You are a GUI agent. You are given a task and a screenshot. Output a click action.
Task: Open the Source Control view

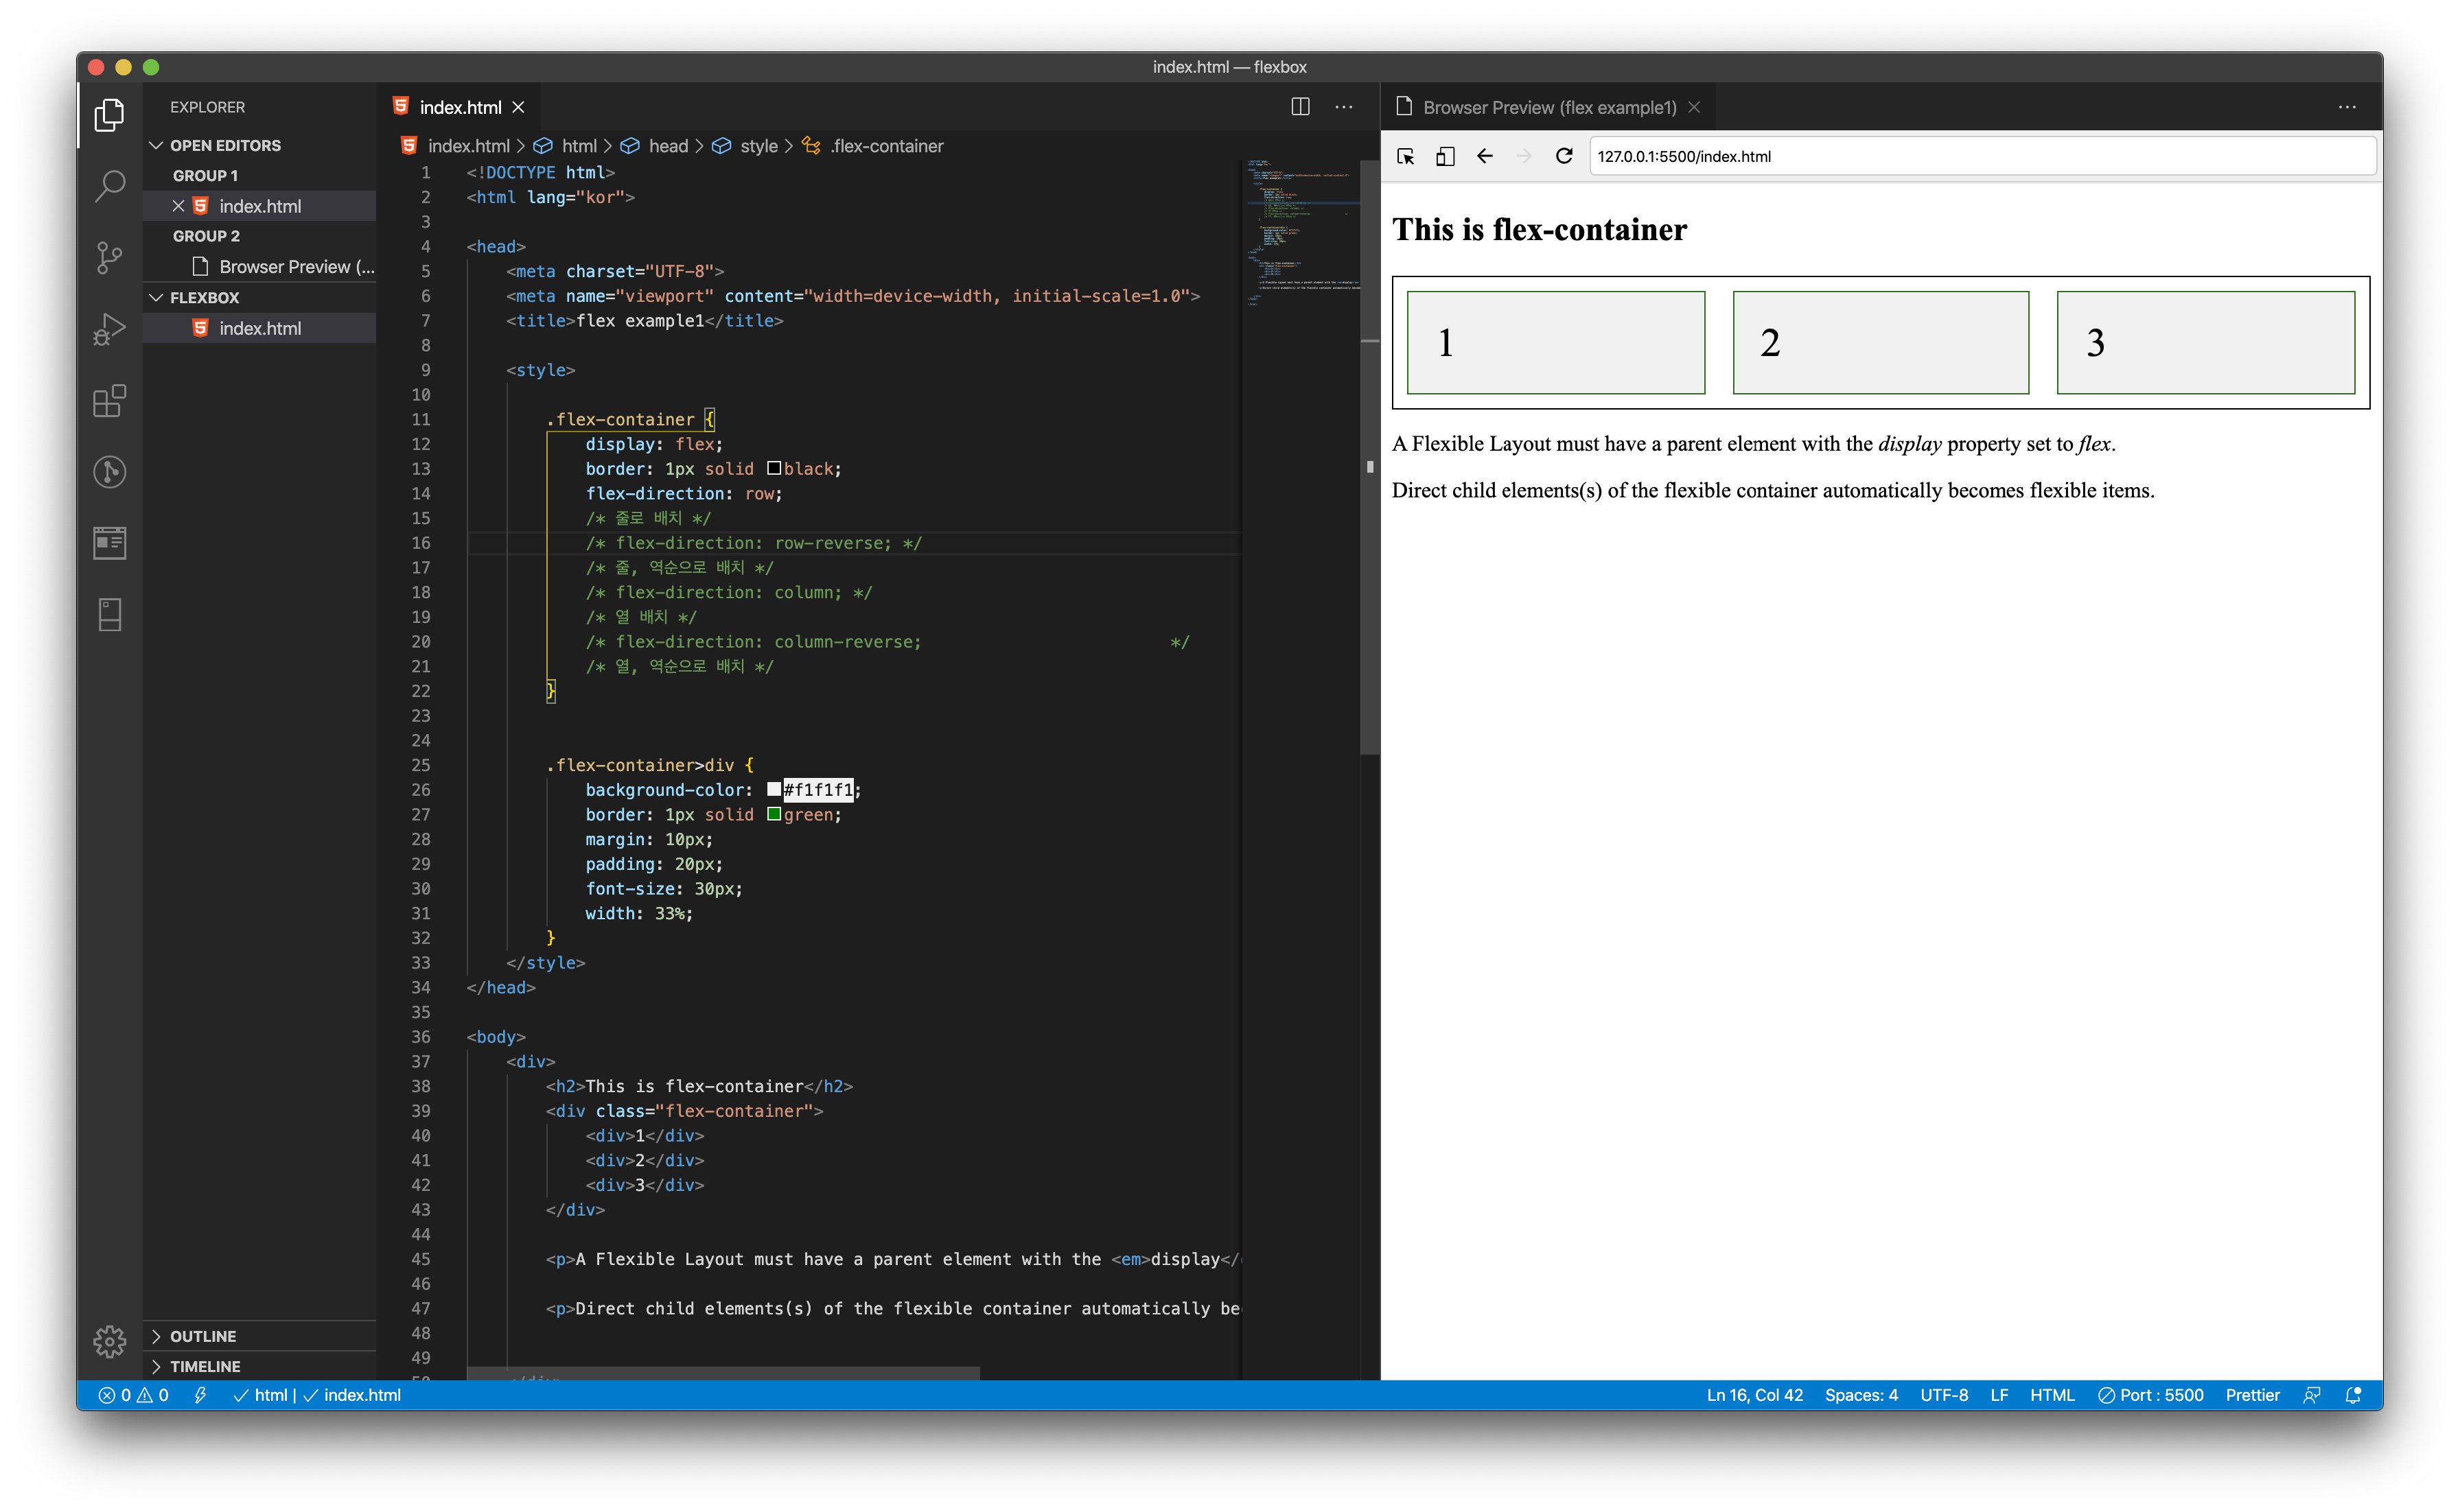coord(109,257)
